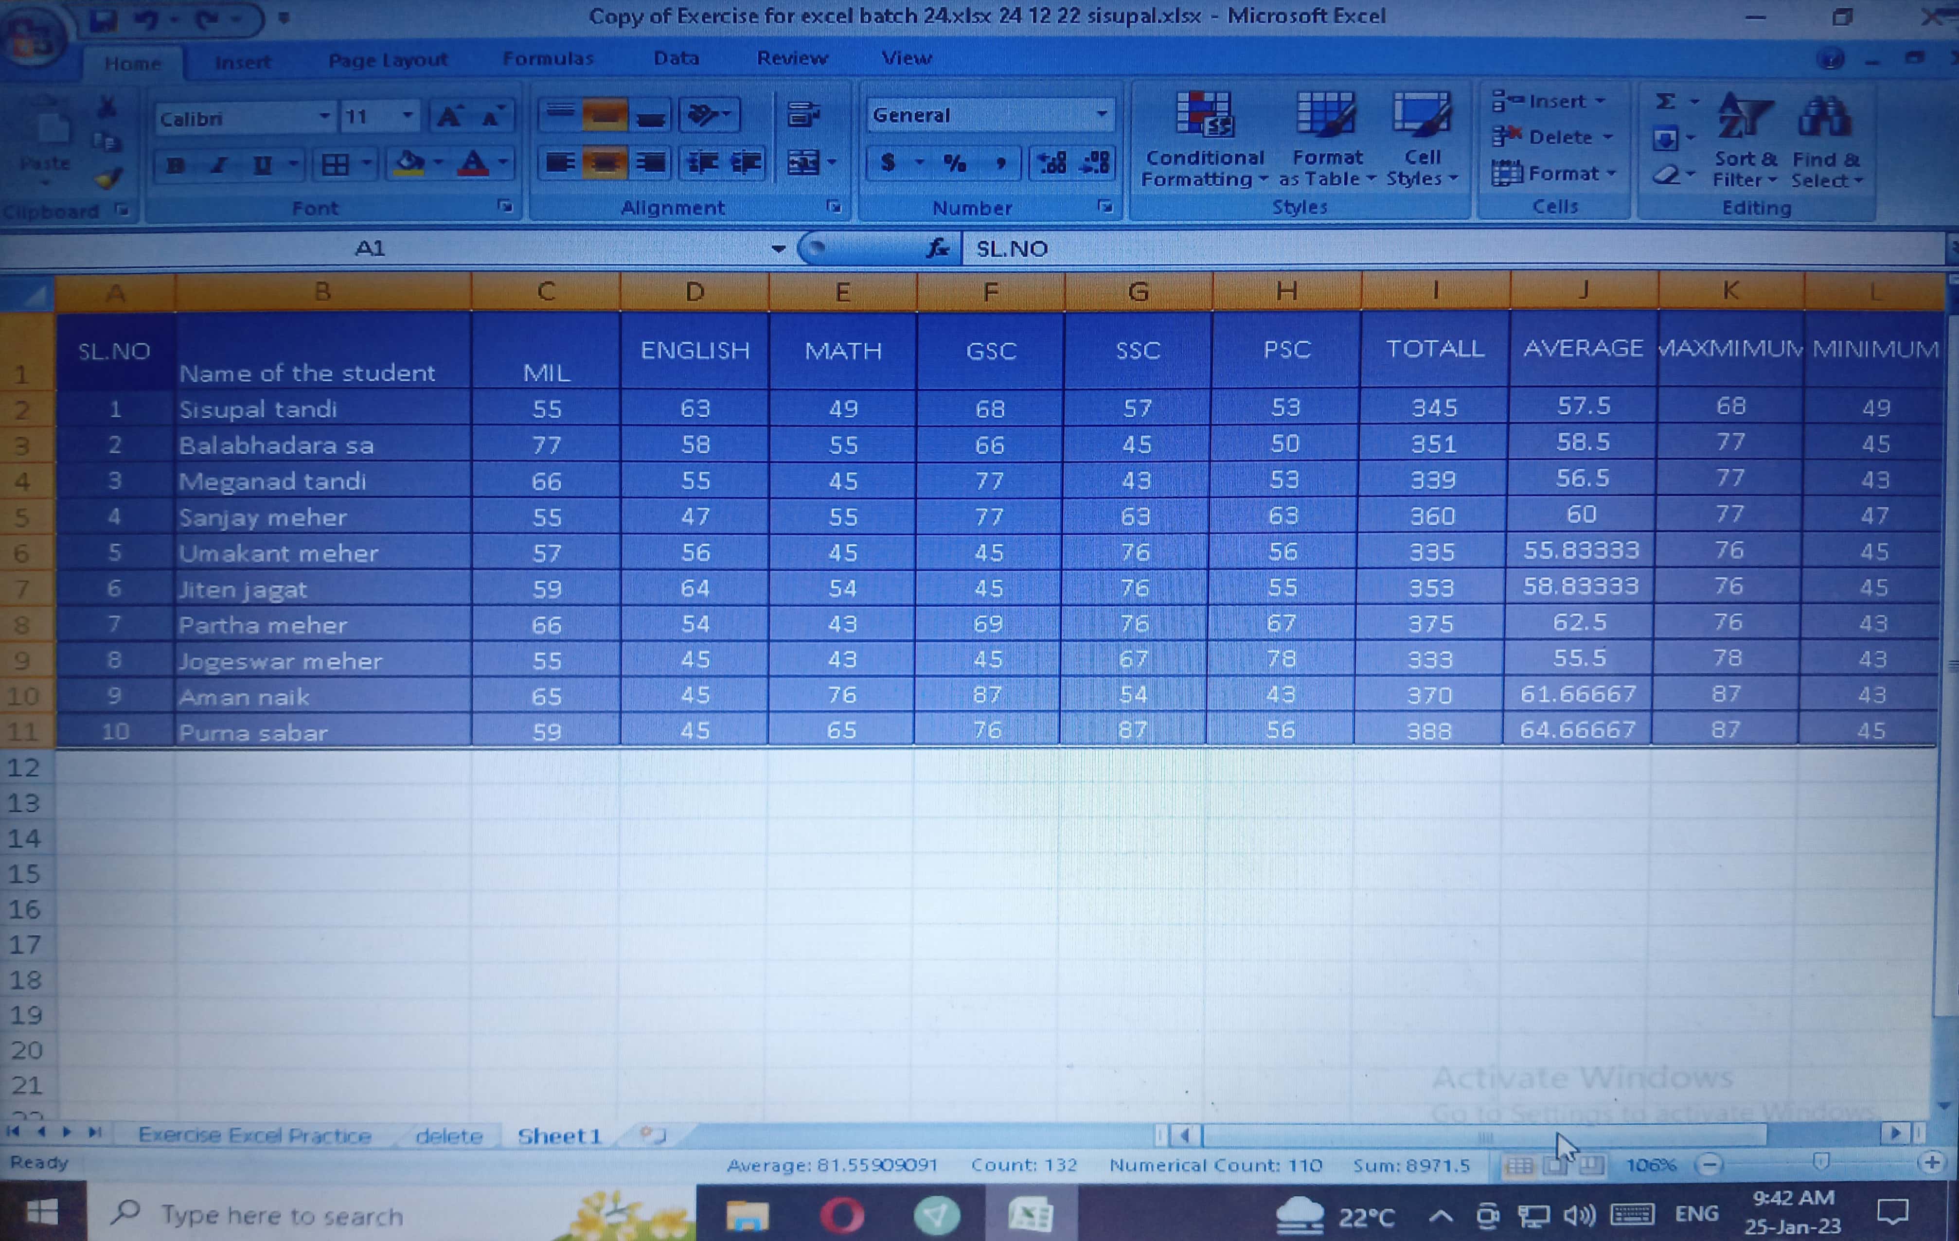1959x1241 pixels.
Task: Toggle Italic formatting button
Action: (218, 166)
